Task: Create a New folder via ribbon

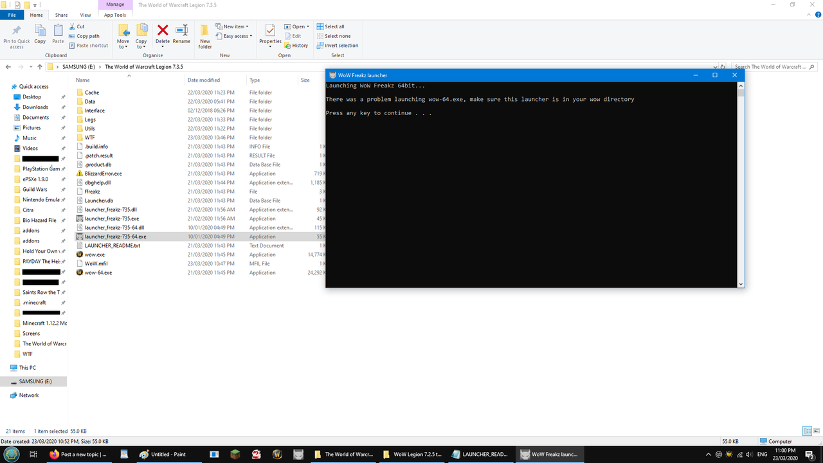Action: click(x=204, y=37)
